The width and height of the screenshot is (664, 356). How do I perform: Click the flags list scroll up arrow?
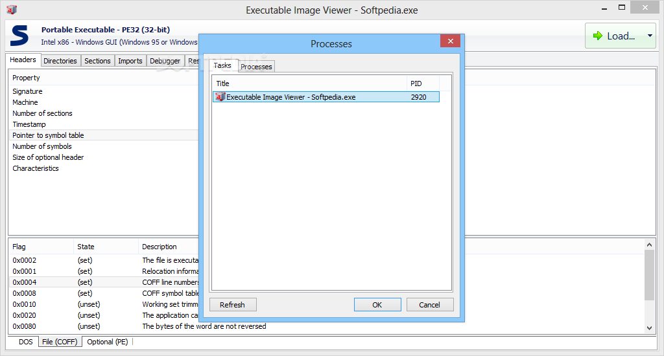649,245
